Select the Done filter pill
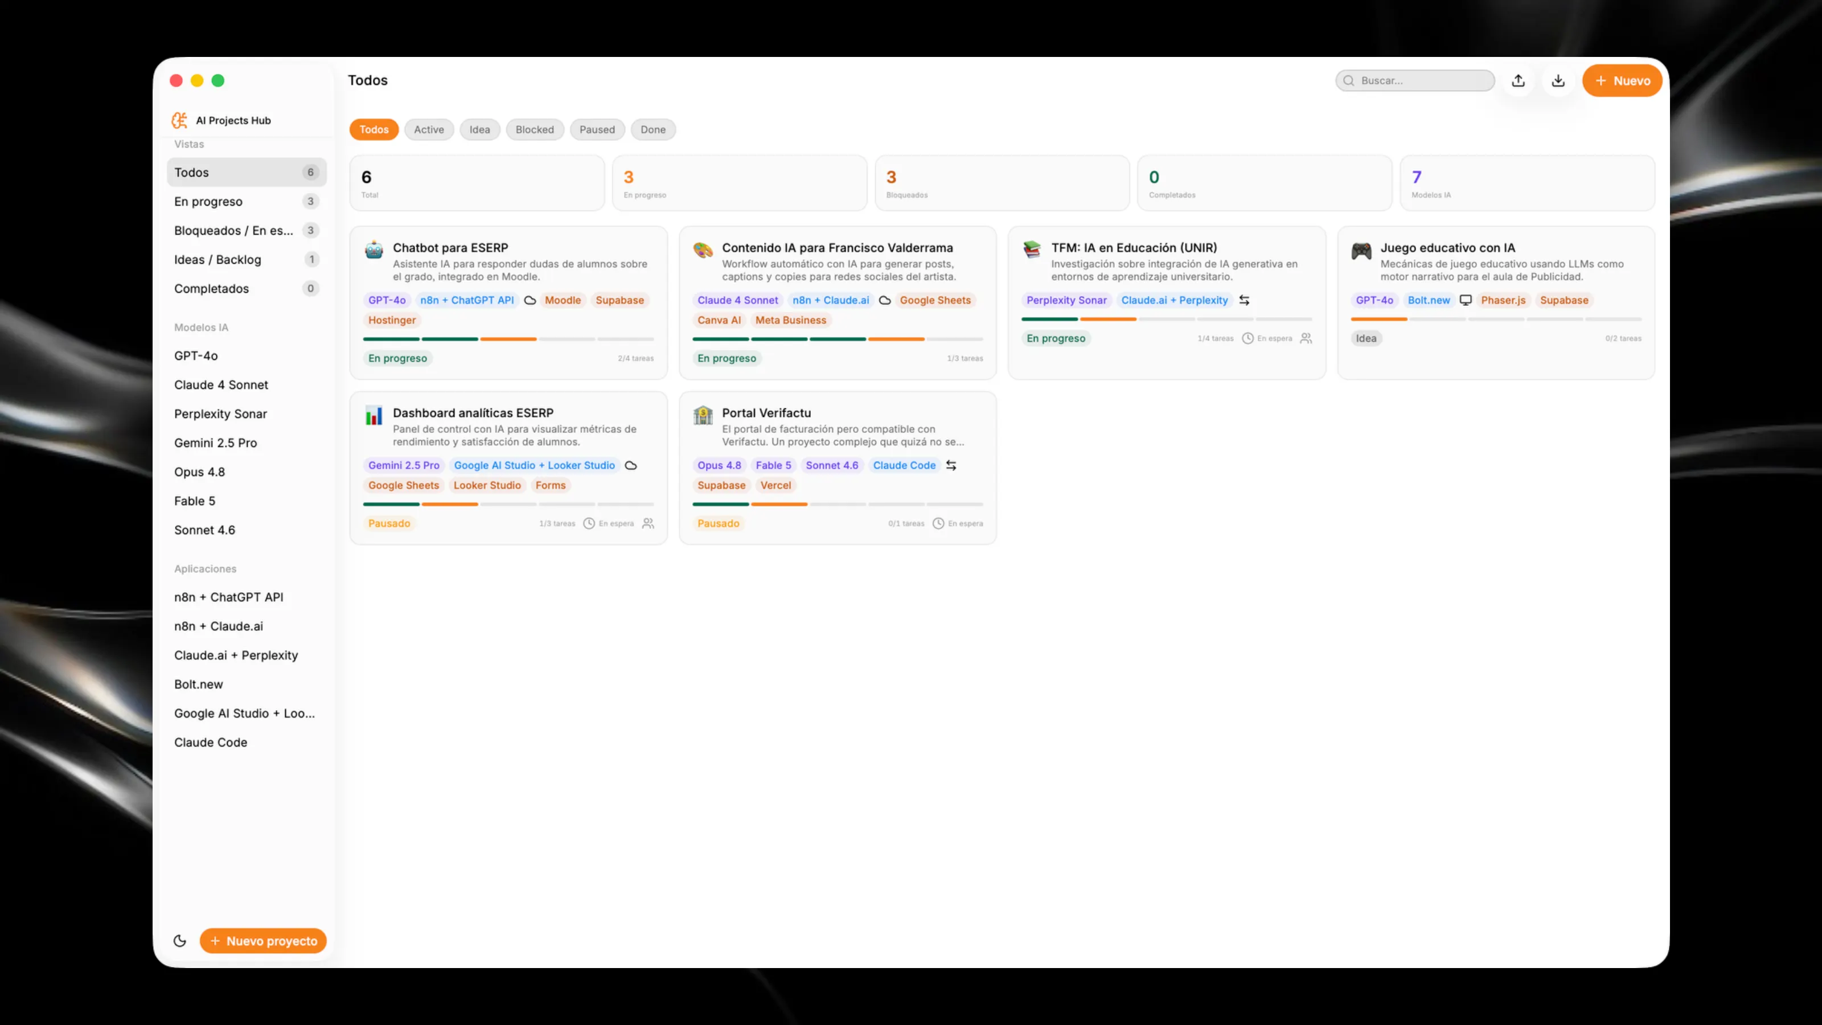The width and height of the screenshot is (1822, 1025). 653,129
